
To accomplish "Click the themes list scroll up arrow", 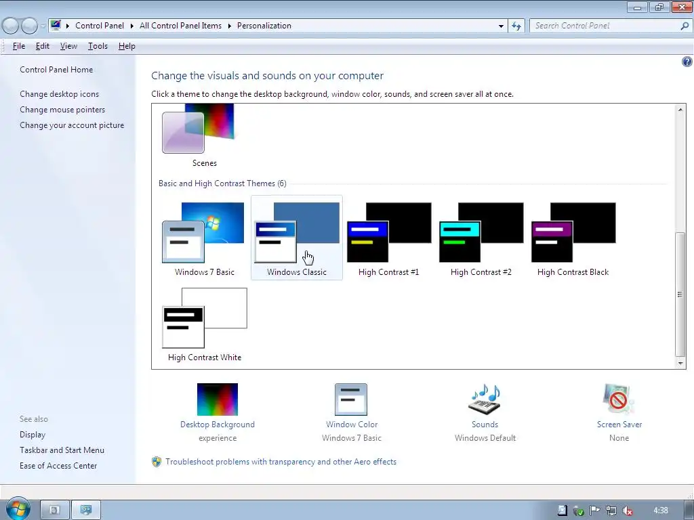I will pos(680,109).
